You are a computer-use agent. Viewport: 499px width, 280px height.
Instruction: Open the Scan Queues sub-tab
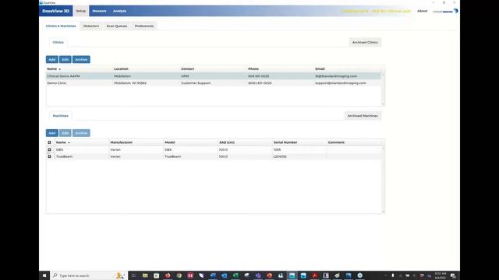tap(117, 26)
